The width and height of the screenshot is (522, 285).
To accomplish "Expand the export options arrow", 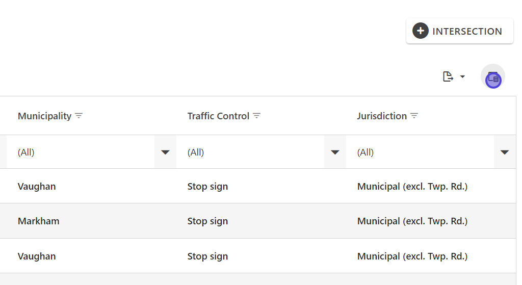I will tap(462, 77).
